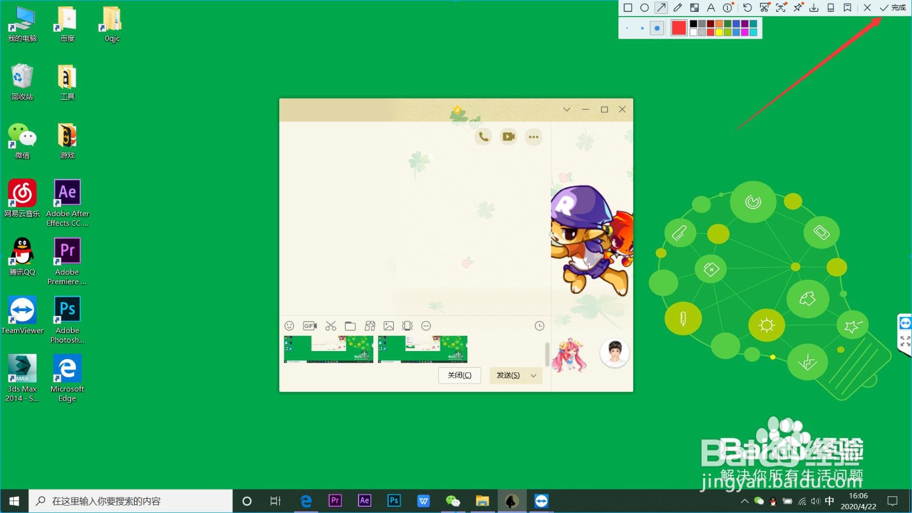Open Adobe Photoshop desktop shortcut
Image resolution: width=912 pixels, height=513 pixels.
pos(67,320)
